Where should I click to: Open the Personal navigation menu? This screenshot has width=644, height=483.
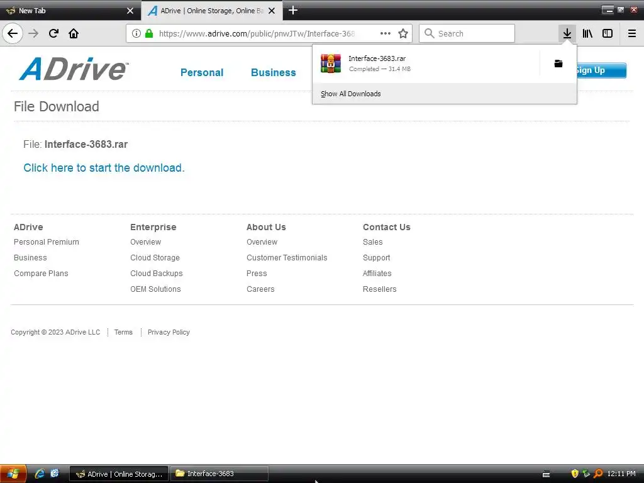pos(202,73)
